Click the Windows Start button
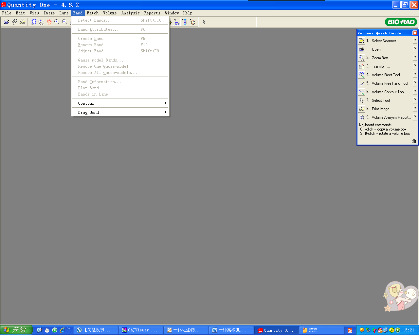Viewport: 419px width, 335px height. (x=16, y=330)
